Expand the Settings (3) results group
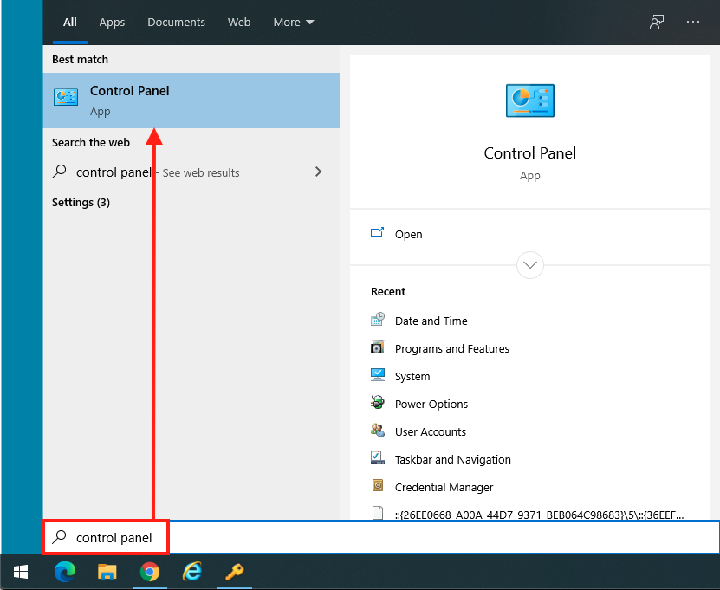720x590 pixels. [x=81, y=203]
